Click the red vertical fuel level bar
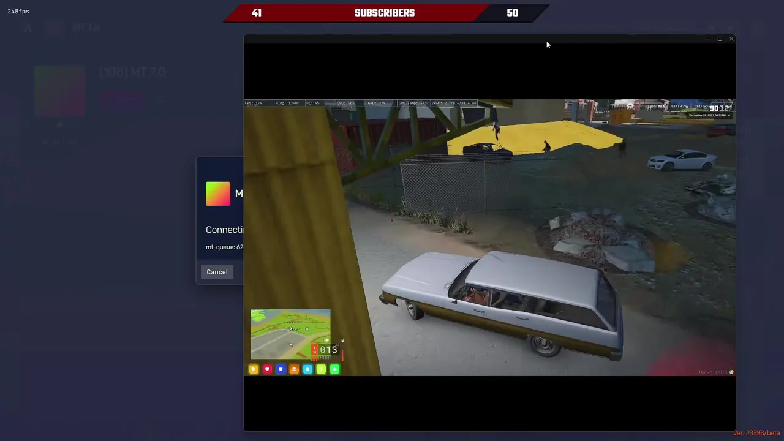This screenshot has height=441, width=784. click(x=342, y=355)
